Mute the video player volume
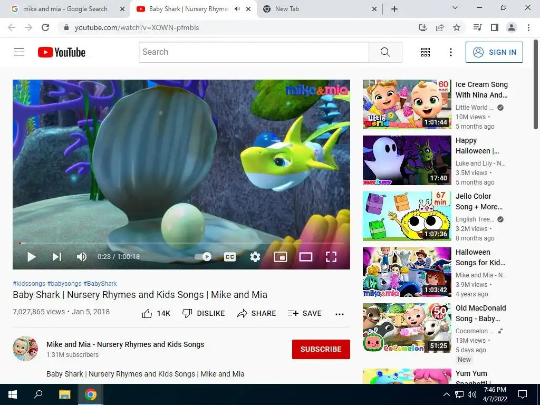540x405 pixels. point(82,257)
